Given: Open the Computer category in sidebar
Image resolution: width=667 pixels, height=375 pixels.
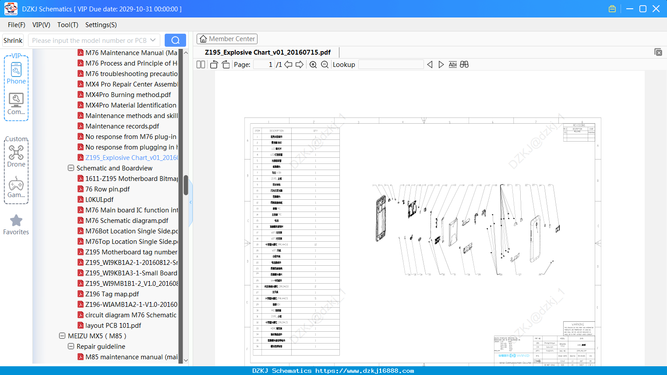Looking at the screenshot, I should 16,104.
